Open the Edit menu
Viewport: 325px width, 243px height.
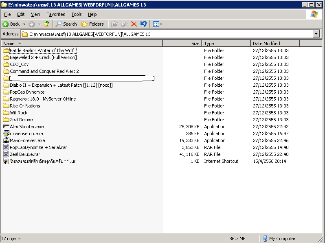[x=21, y=14]
